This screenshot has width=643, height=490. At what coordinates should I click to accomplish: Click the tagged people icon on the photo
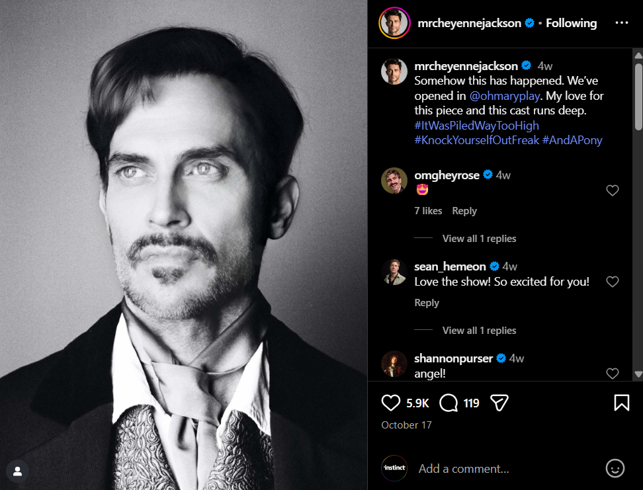[x=18, y=471]
